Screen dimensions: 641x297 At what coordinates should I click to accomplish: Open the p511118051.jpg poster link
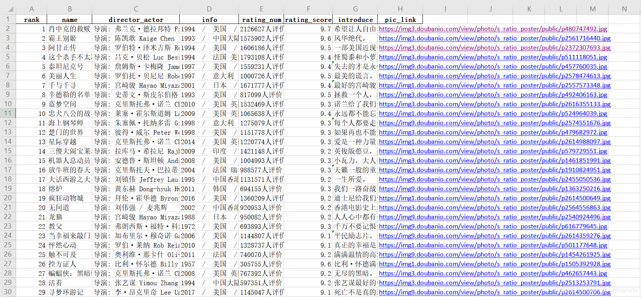pos(493,57)
